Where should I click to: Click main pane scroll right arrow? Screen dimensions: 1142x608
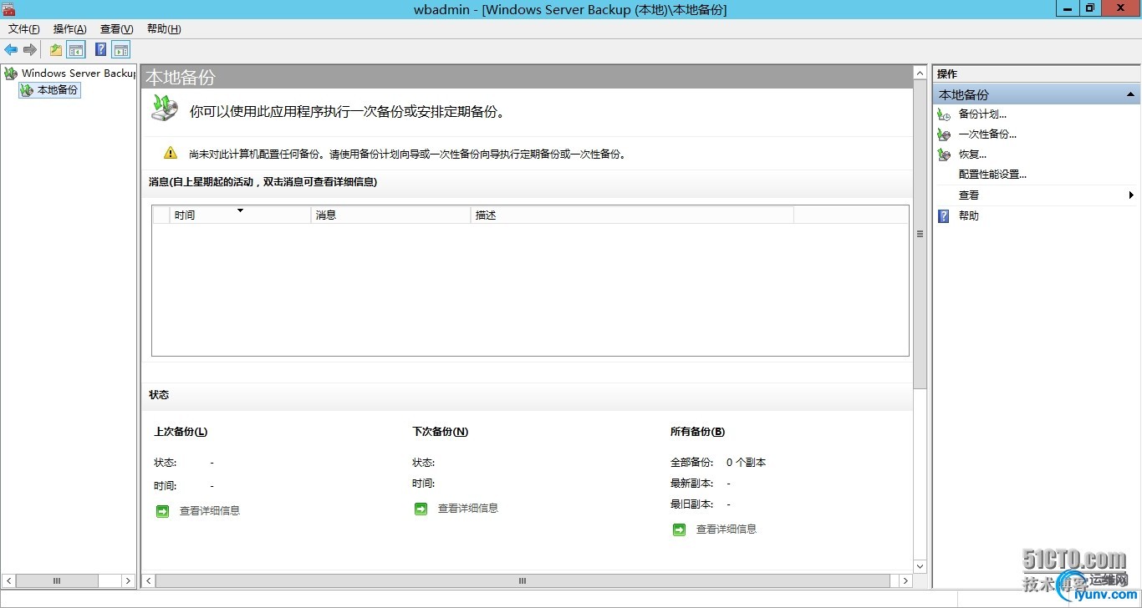point(905,580)
